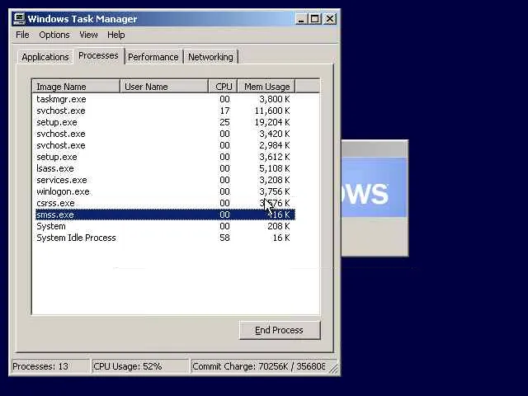Select setup.exe using 3,612 K
This screenshot has width=528, height=396.
point(165,157)
